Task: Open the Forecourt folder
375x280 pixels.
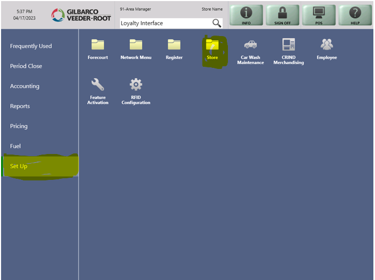Action: pyautogui.click(x=98, y=45)
